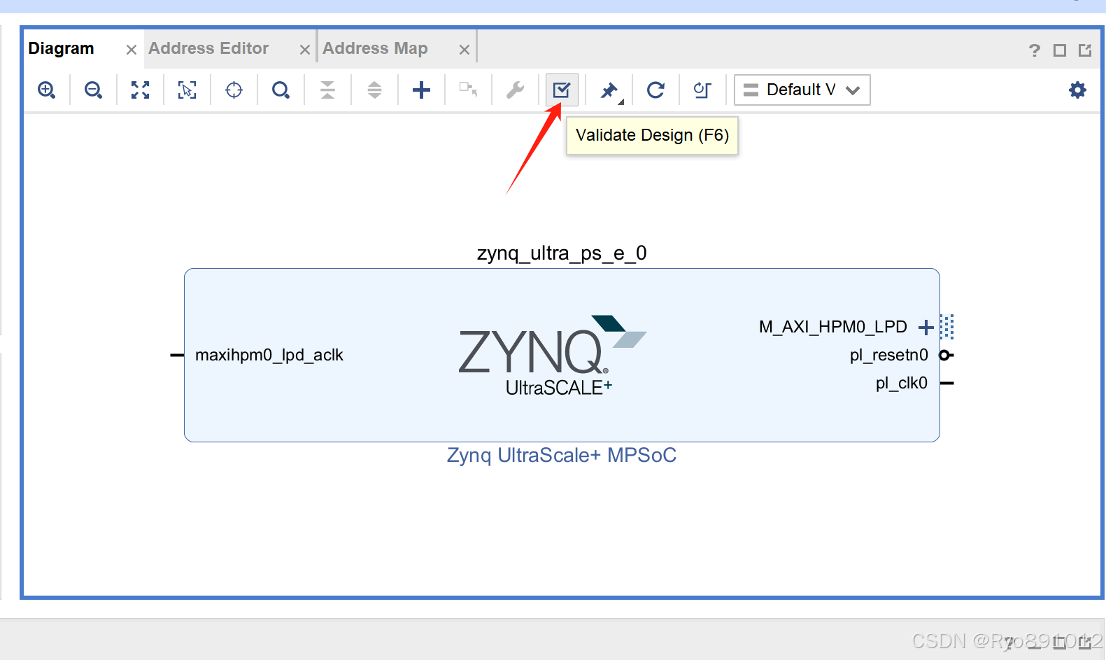Activate the Select Area tool icon
Image resolution: width=1106 pixels, height=660 pixels.
[187, 90]
